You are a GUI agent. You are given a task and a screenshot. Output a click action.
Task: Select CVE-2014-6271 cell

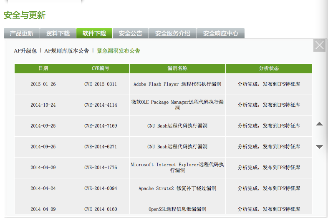coord(101,147)
